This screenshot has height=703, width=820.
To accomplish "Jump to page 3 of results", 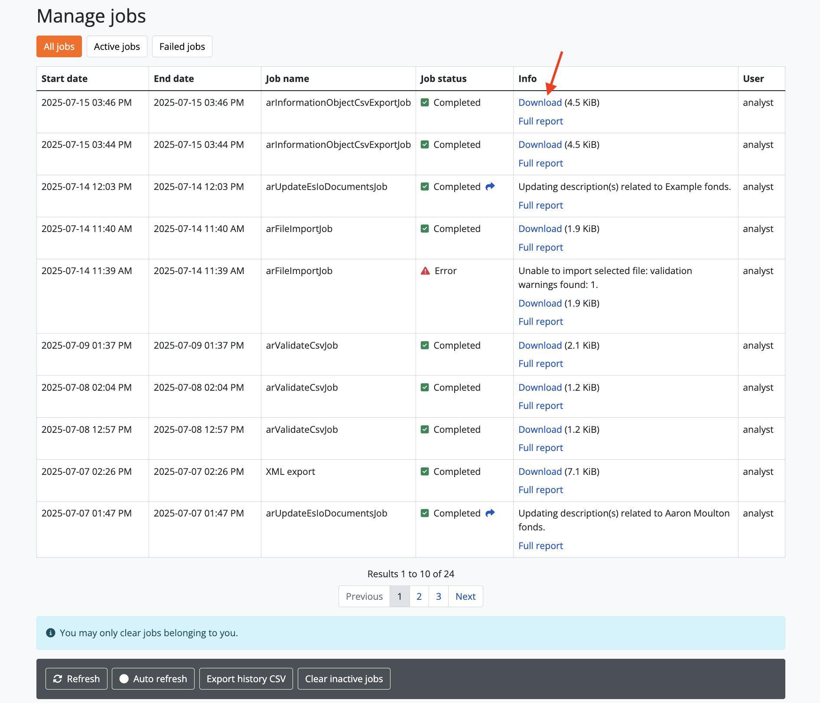I will click(x=438, y=596).
